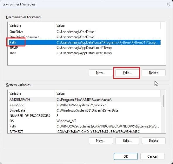Screen dimensions: 173x164
Task: Click Delete button under system variables
Action: pos(154,141)
